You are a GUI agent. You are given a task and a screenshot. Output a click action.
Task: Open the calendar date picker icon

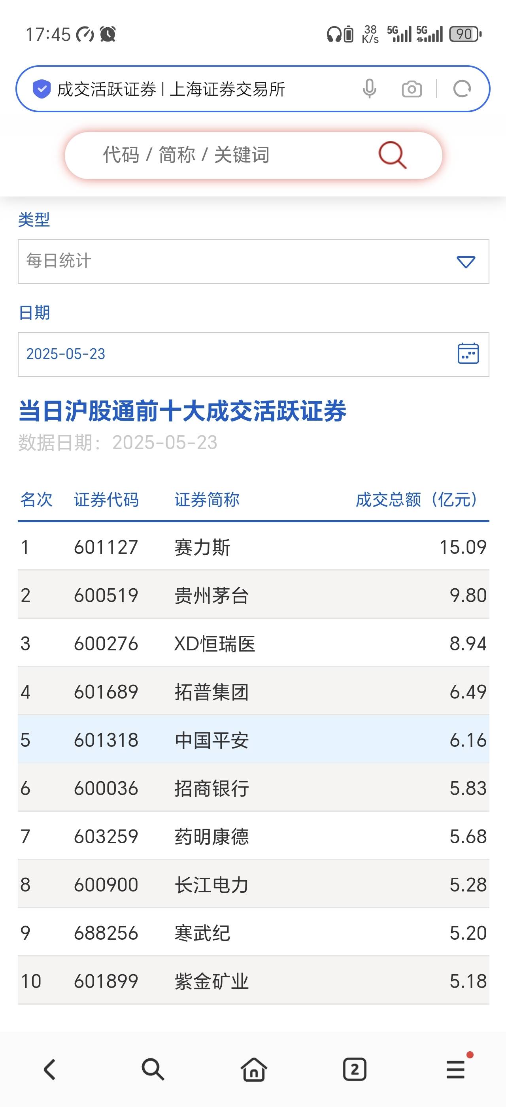468,354
